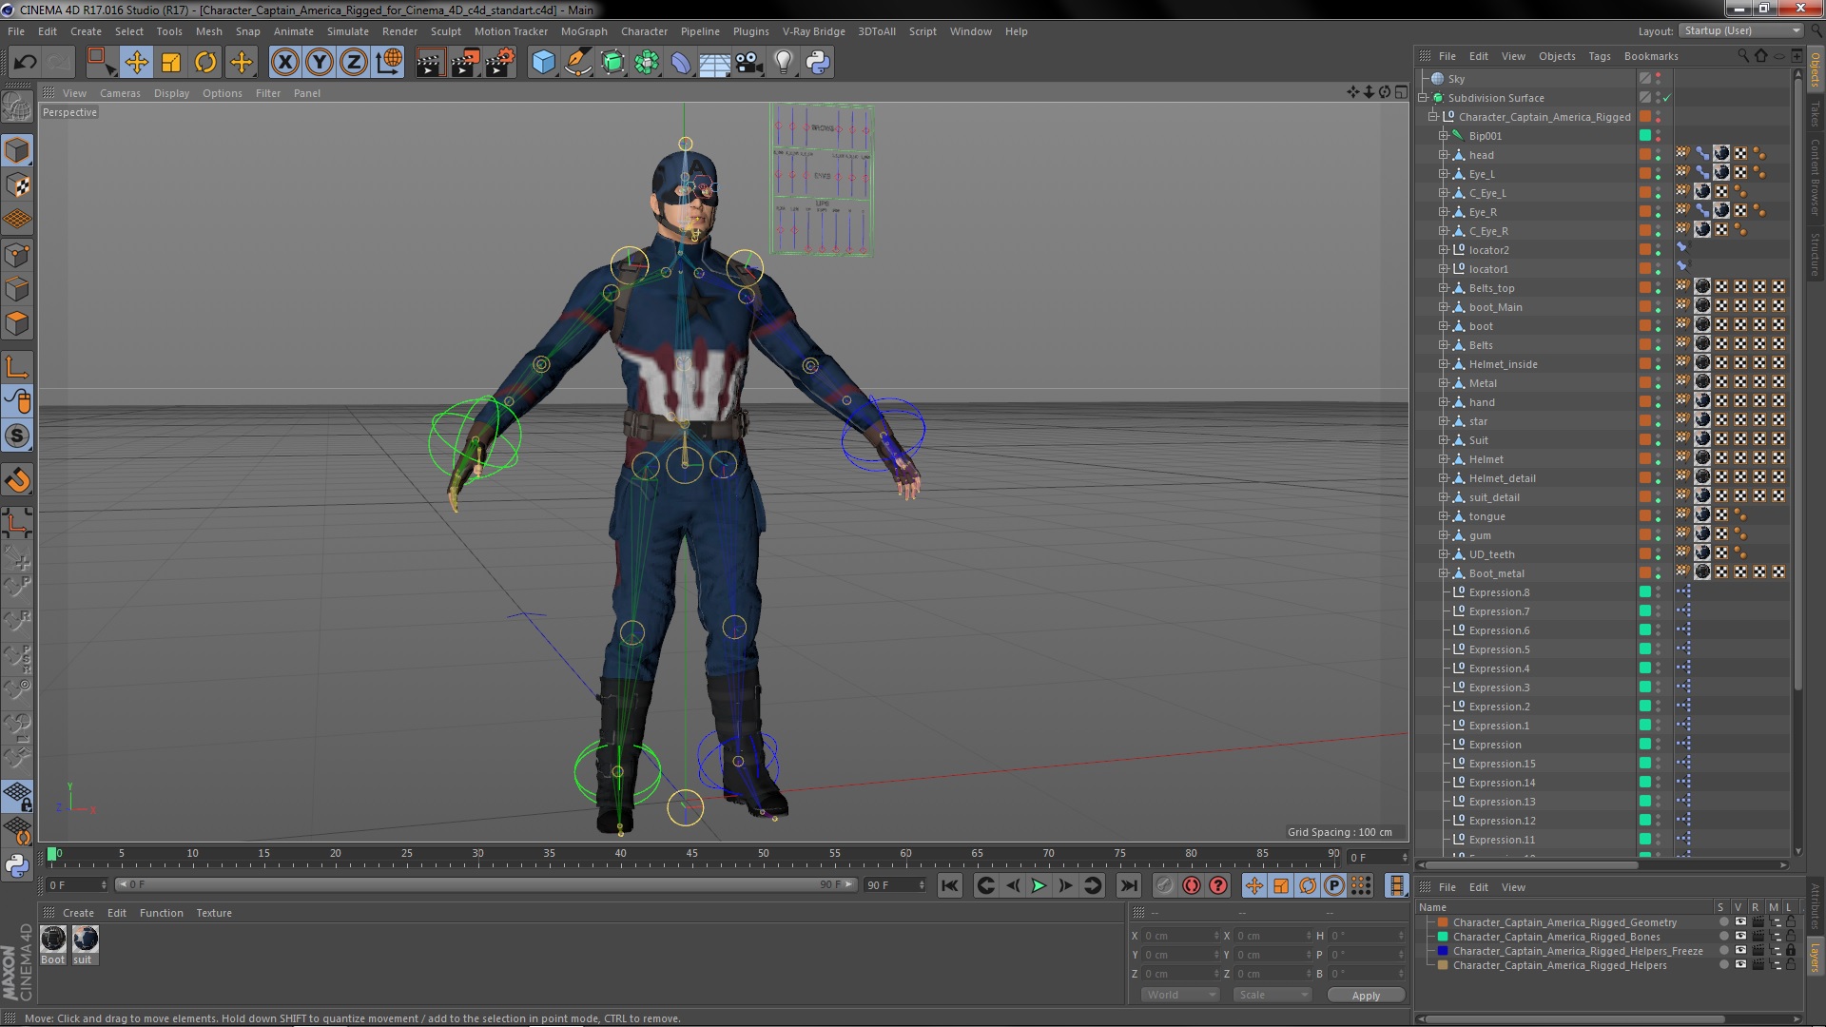Add a Floor environment object
Screen dimensions: 1826x1027
tap(715, 63)
